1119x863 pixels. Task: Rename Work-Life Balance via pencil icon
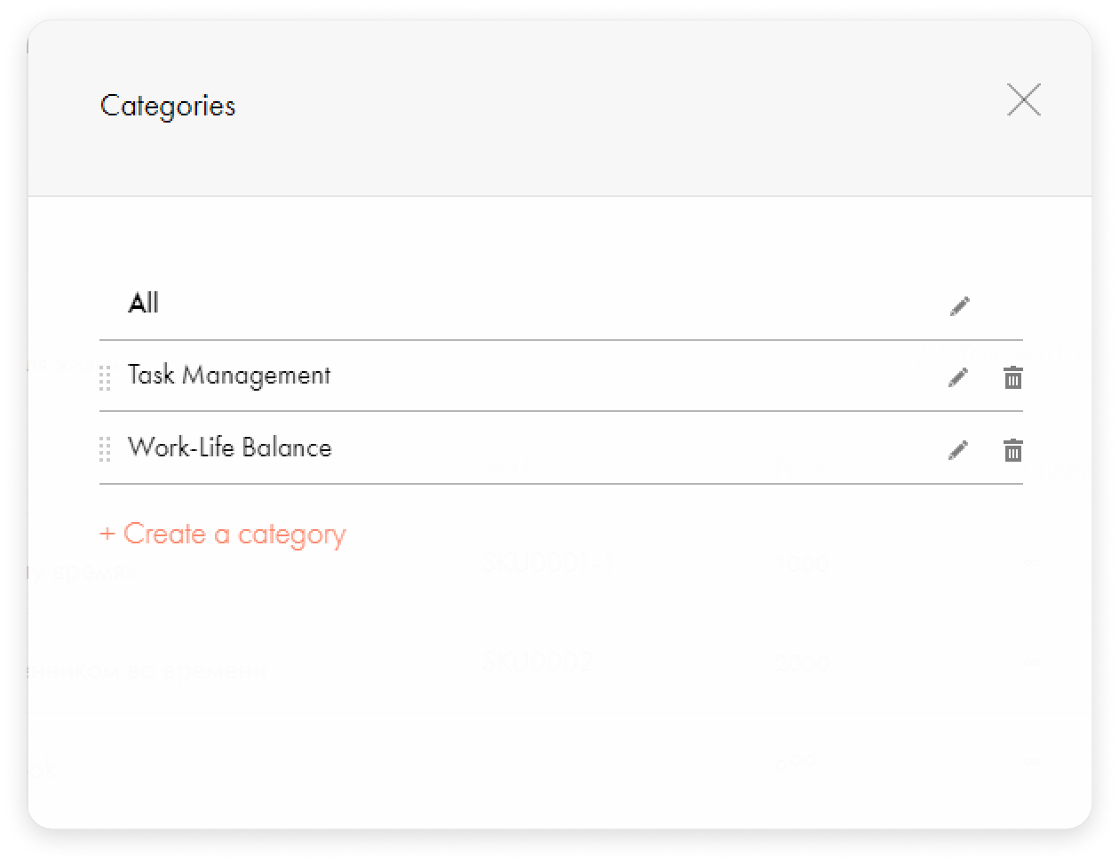click(957, 450)
